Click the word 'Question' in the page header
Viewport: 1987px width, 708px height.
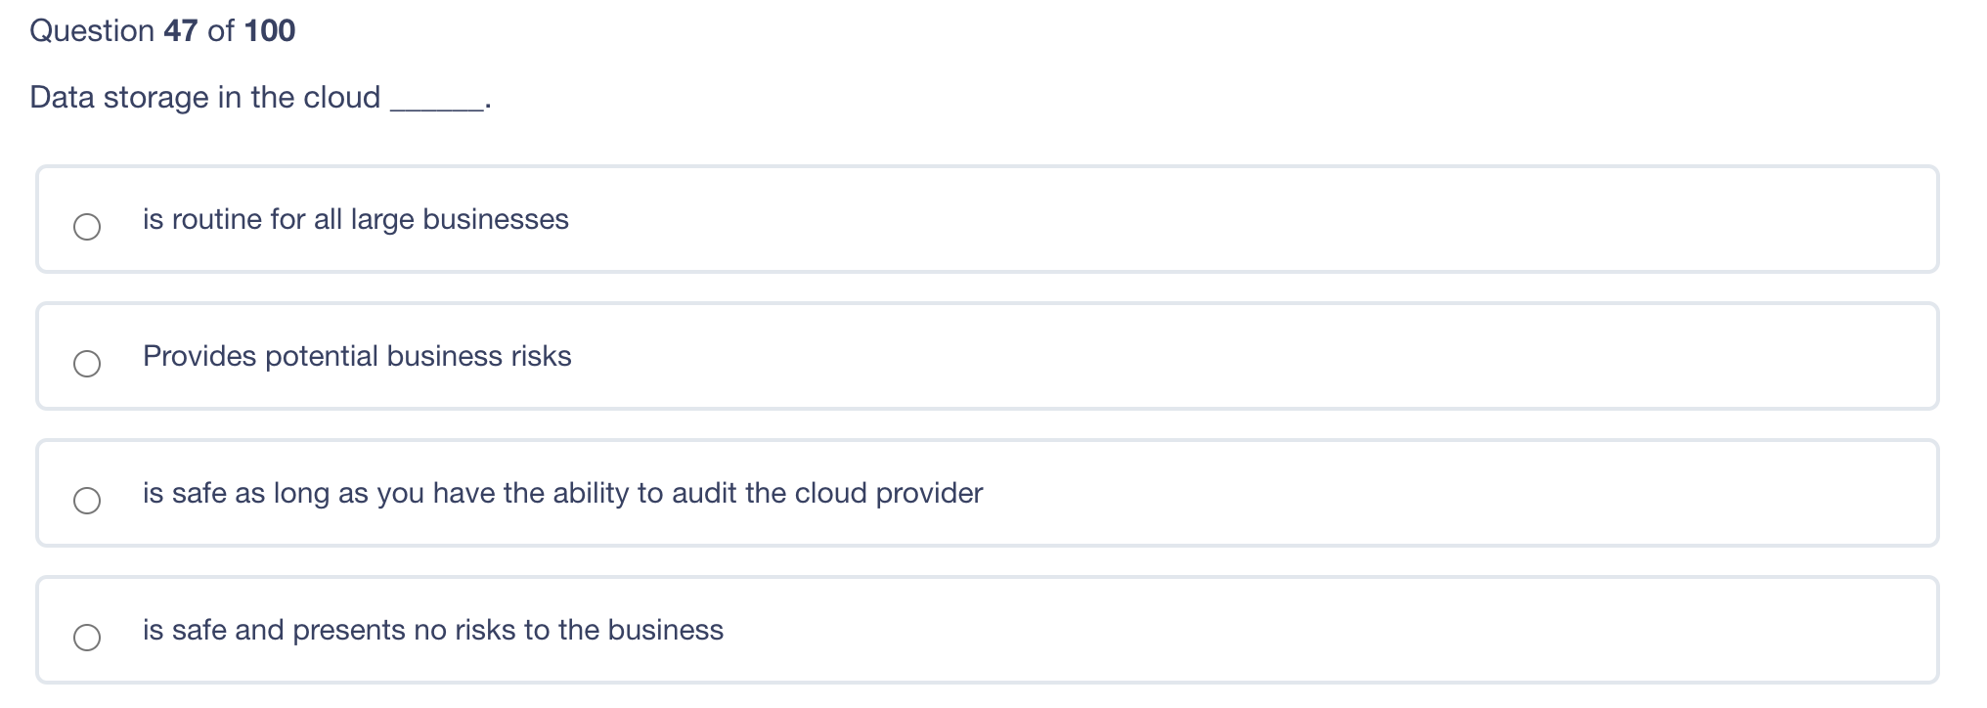click(x=92, y=30)
